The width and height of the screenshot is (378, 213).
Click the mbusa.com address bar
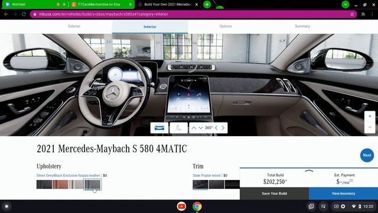pyautogui.click(x=193, y=14)
